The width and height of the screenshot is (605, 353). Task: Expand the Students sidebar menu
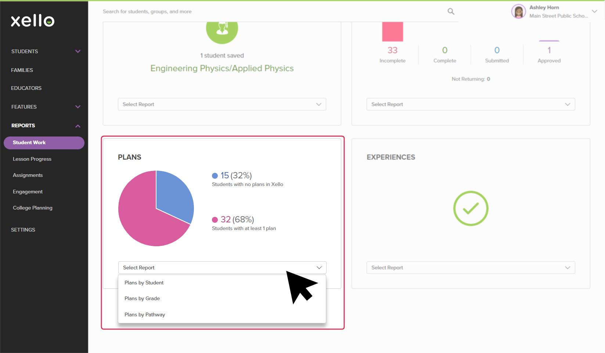(78, 51)
